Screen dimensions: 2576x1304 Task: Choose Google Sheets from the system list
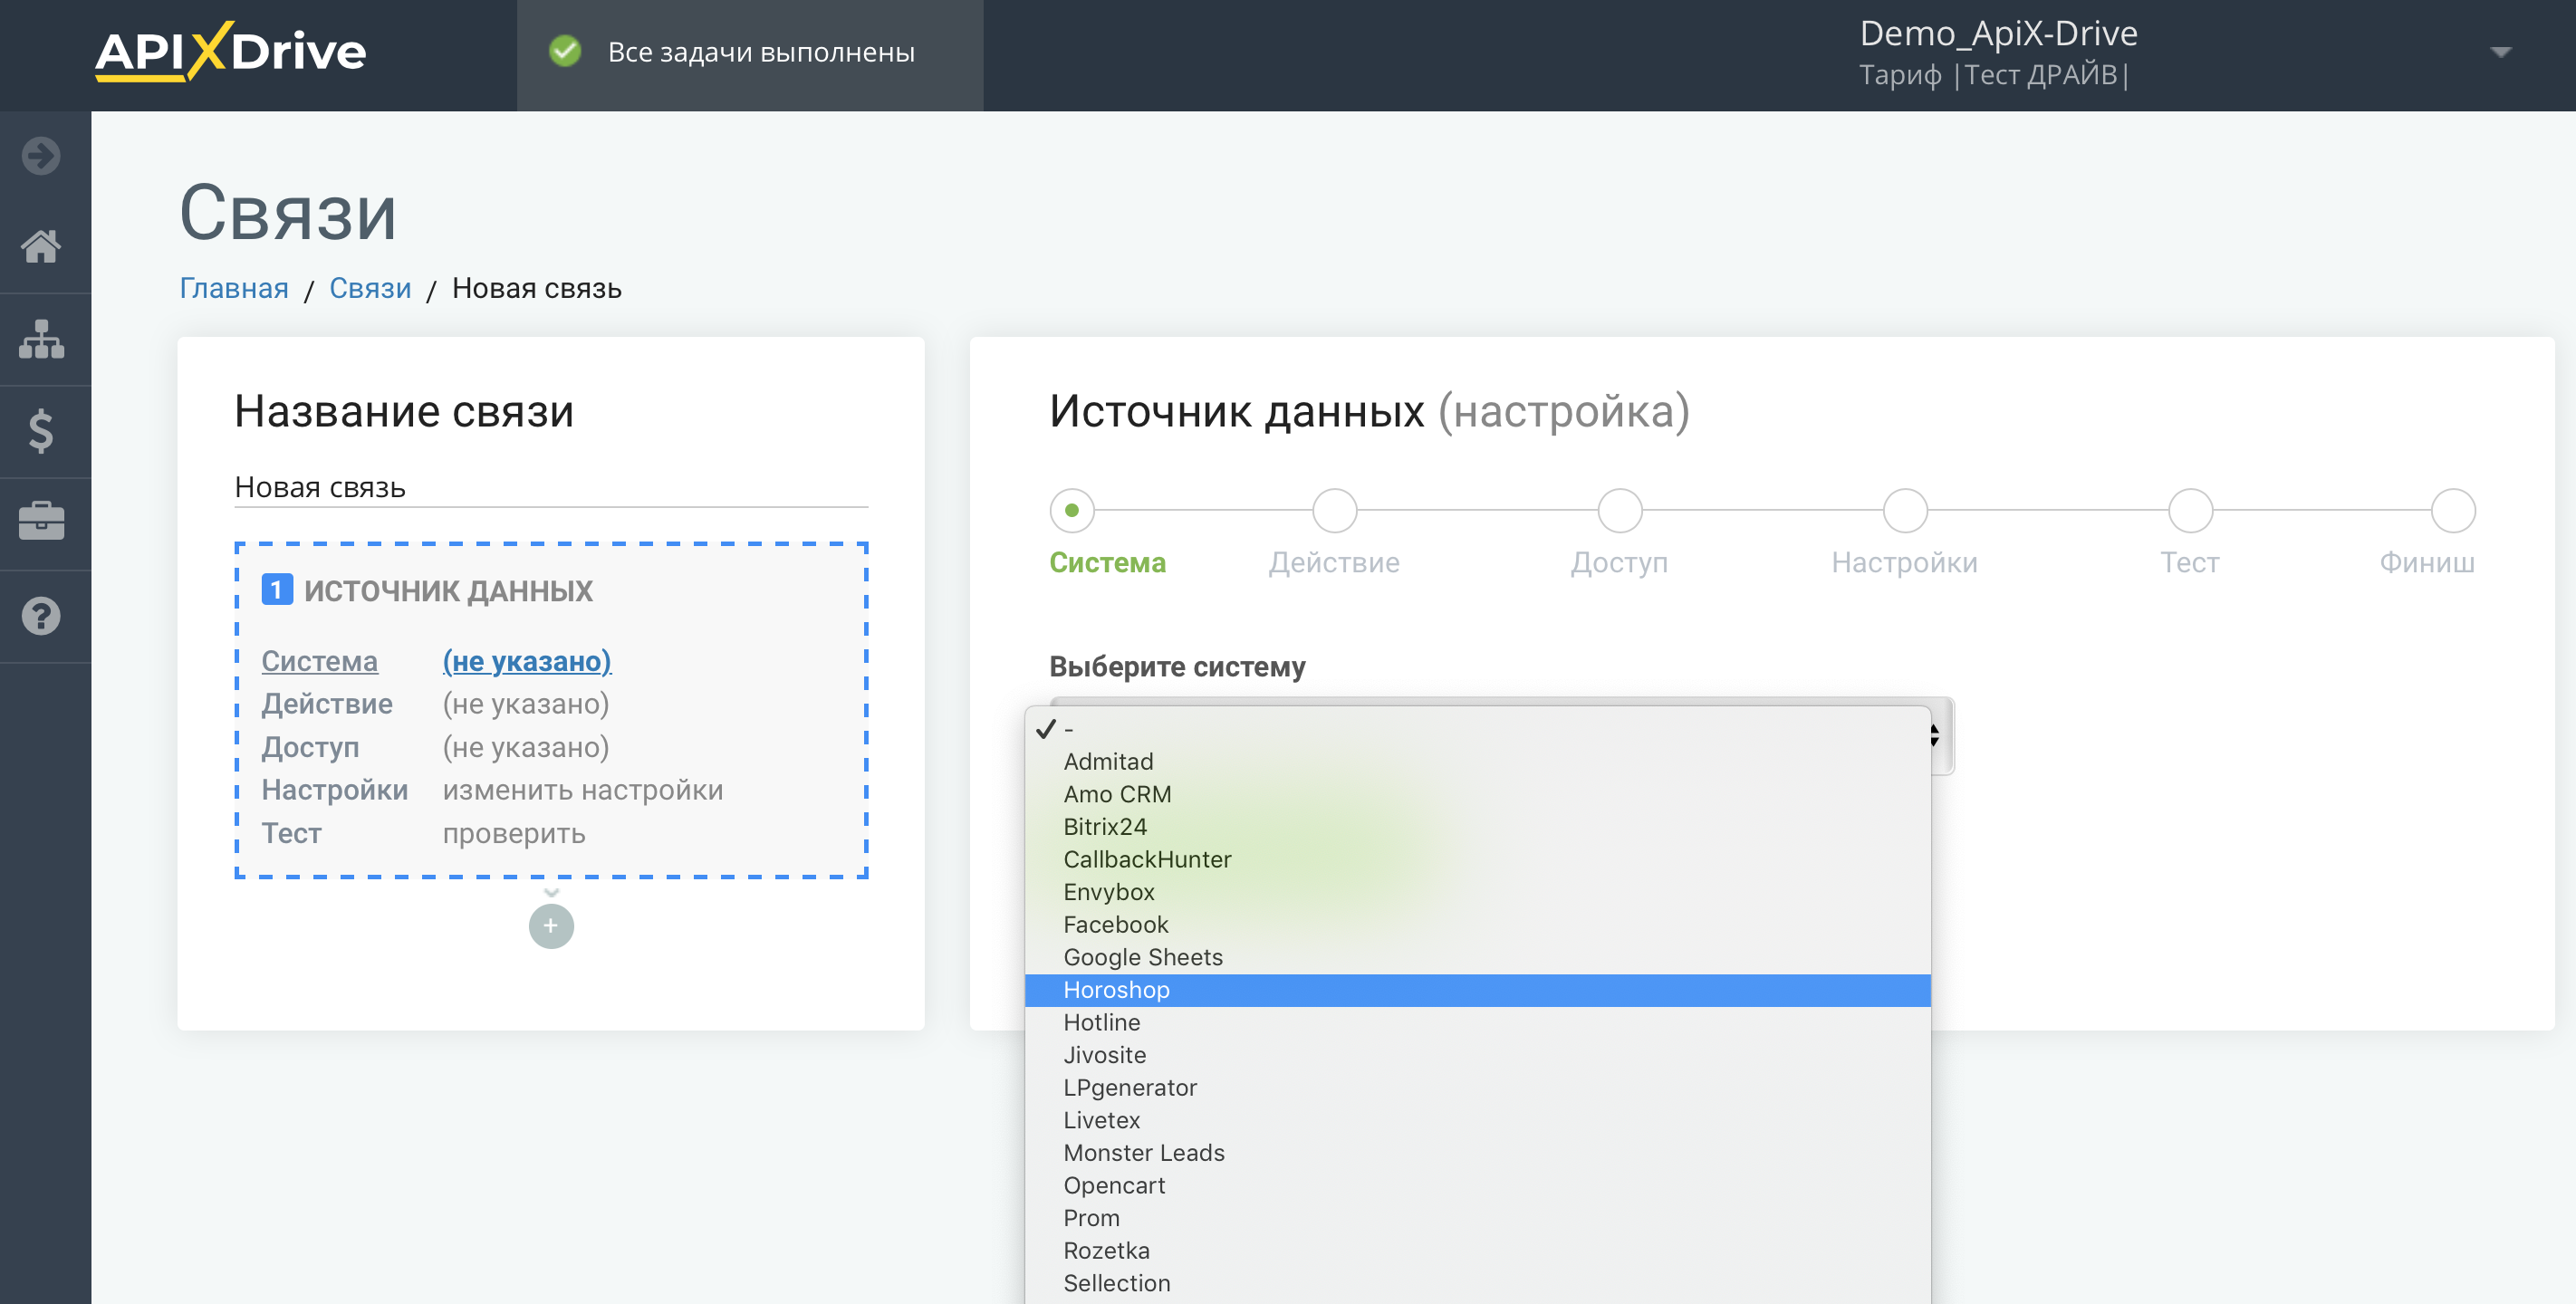click(1477, 958)
